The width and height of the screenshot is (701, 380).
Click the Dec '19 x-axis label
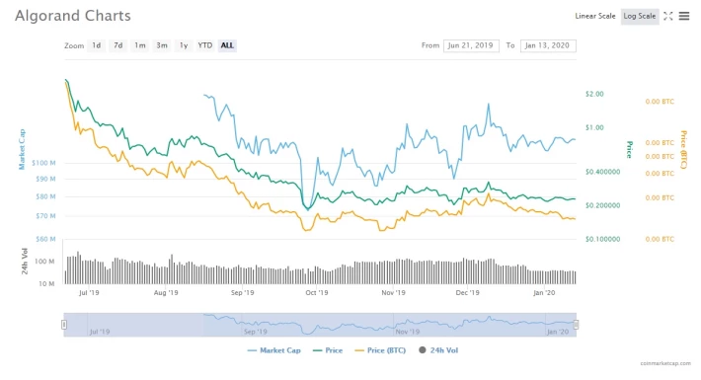tap(468, 293)
